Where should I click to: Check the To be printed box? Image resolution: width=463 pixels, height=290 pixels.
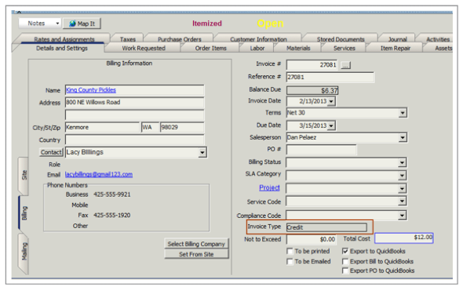click(290, 252)
